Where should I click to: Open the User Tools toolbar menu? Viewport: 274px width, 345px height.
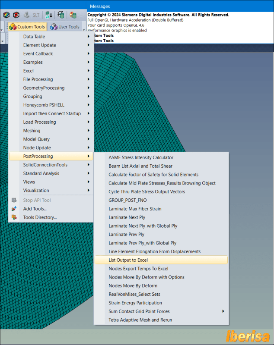click(65, 27)
